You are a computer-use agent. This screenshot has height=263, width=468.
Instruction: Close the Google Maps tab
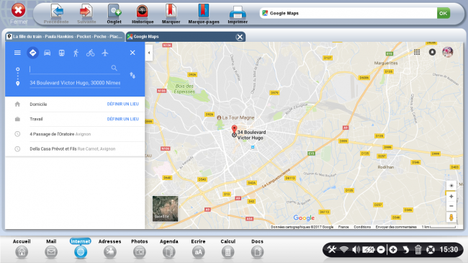click(x=239, y=37)
